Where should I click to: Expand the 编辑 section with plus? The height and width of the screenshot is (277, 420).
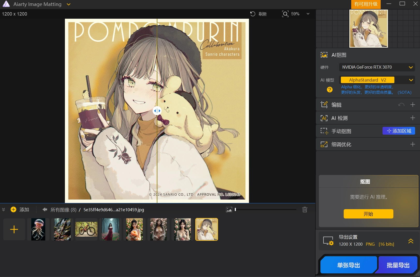coord(413,105)
